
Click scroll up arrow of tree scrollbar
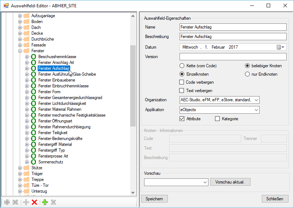[133, 16]
